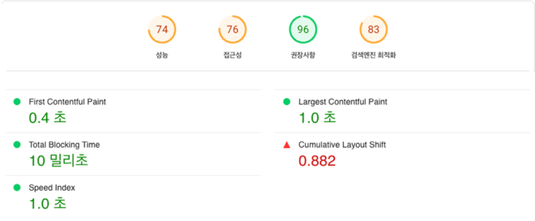535x221 pixels.
Task: Click the Speed Index value 1.0 초
Action: point(48,203)
